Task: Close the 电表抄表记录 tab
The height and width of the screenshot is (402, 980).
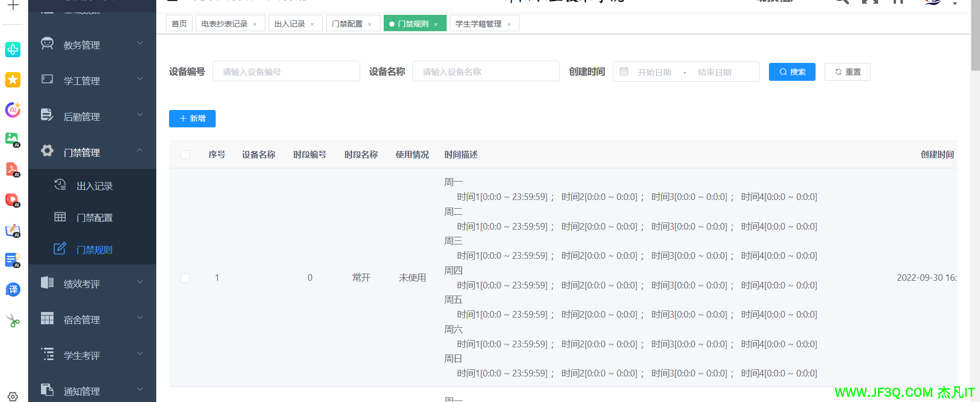Action: (255, 24)
